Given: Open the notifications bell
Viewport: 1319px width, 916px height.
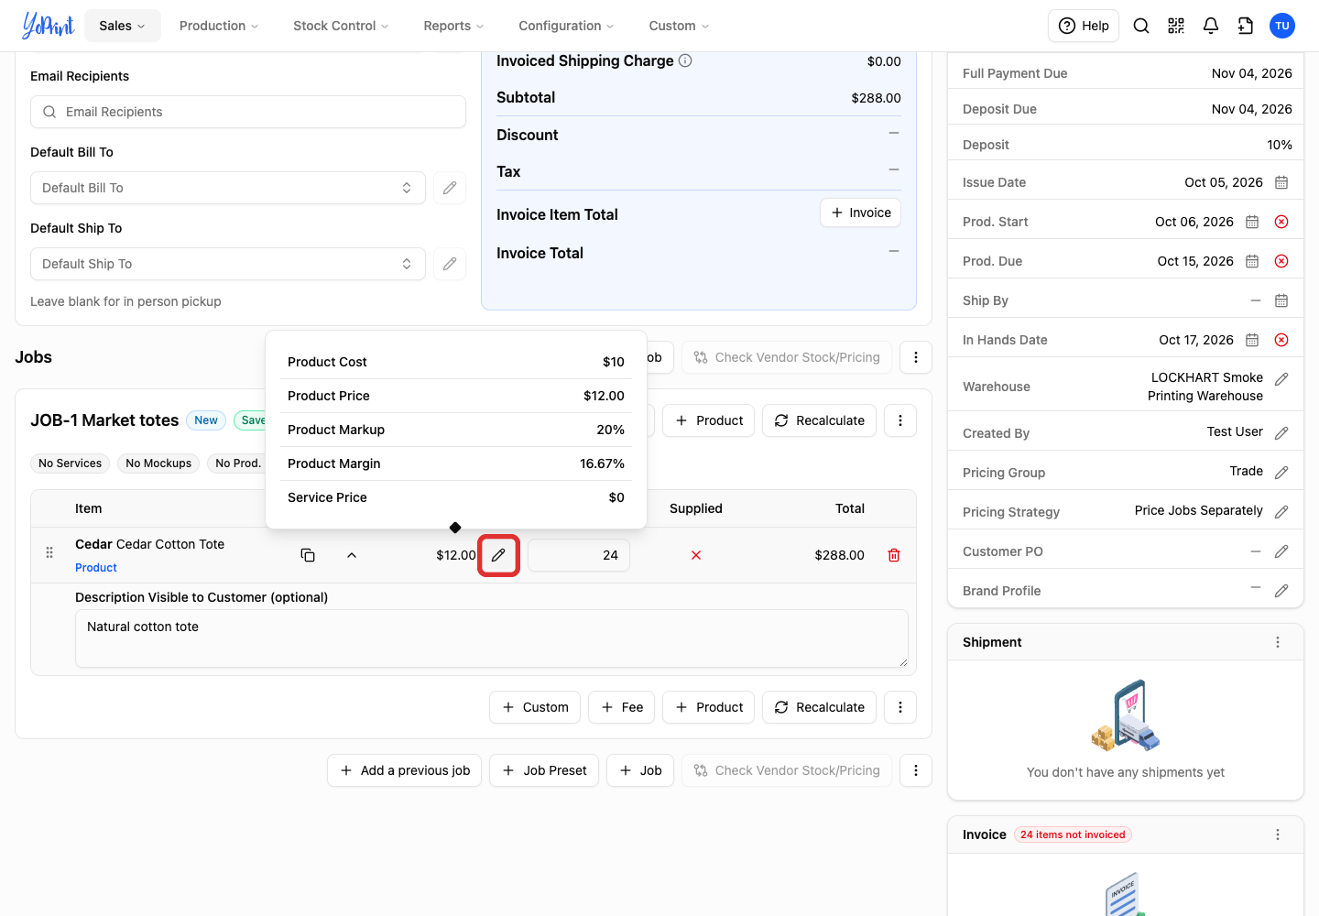Looking at the screenshot, I should 1211,26.
